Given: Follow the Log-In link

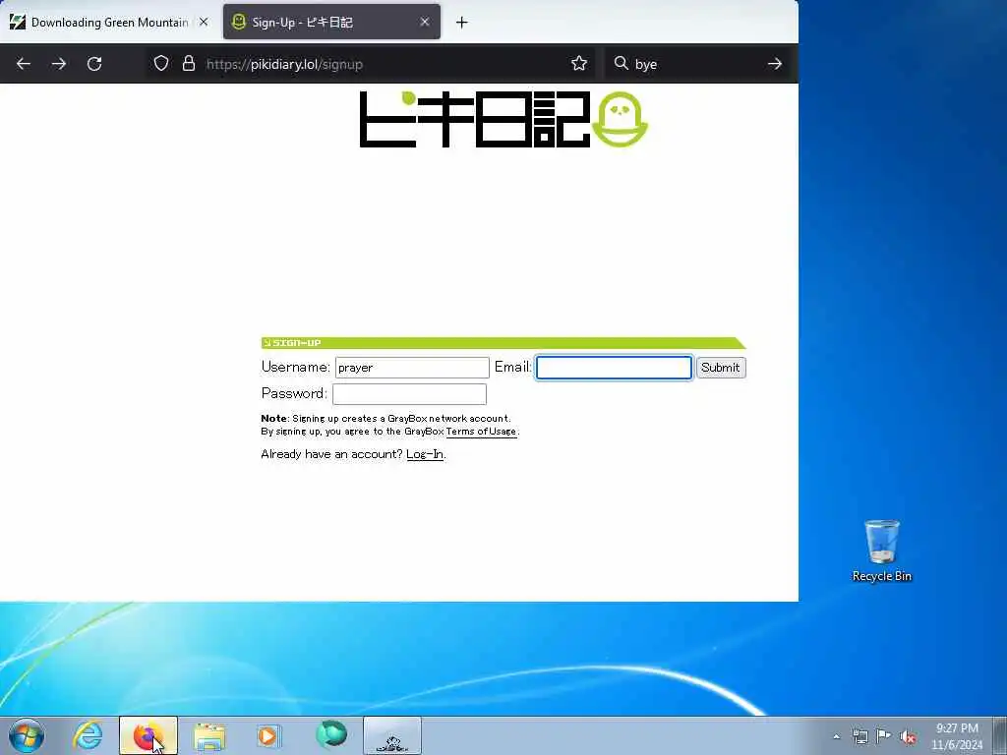Looking at the screenshot, I should point(425,454).
